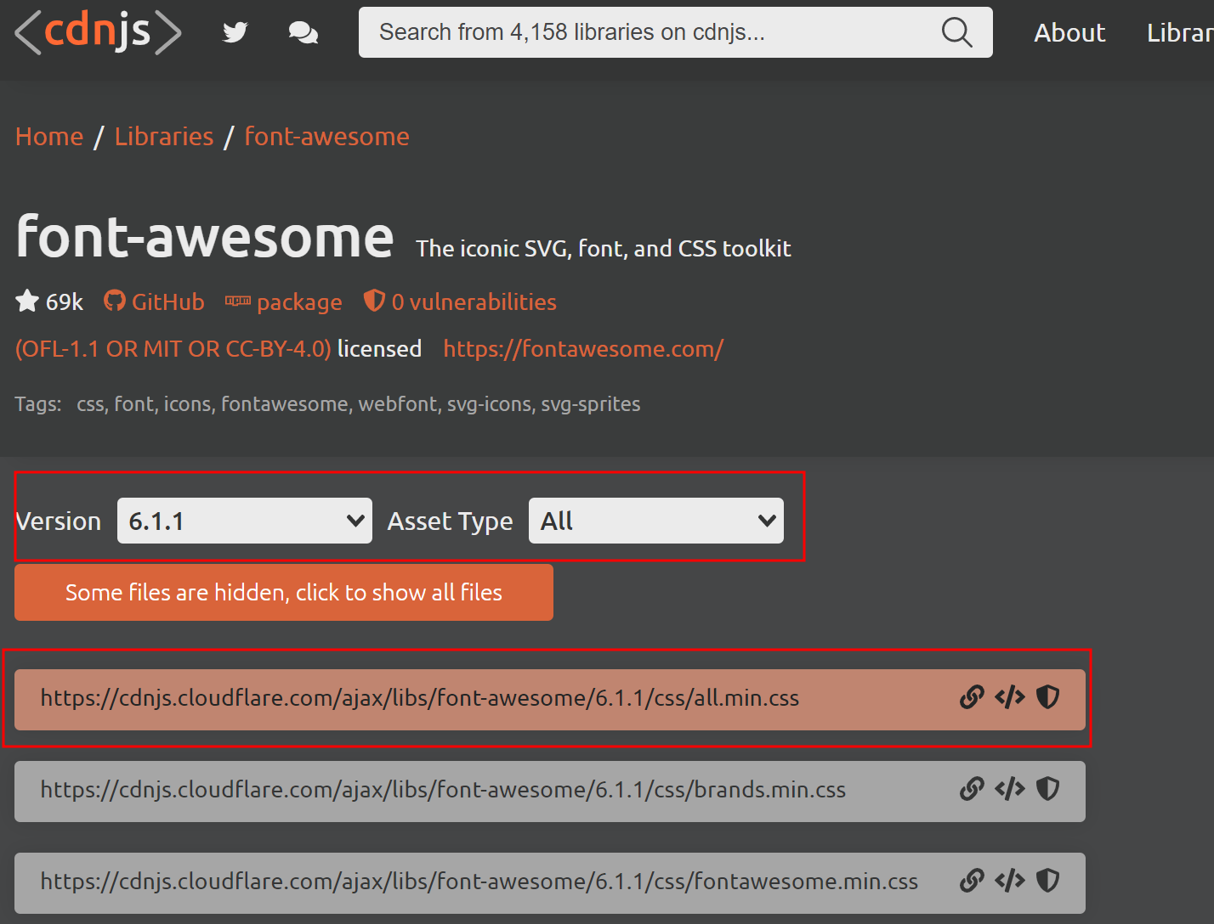Click the 'icons' tag text
This screenshot has width=1214, height=924.
click(187, 404)
